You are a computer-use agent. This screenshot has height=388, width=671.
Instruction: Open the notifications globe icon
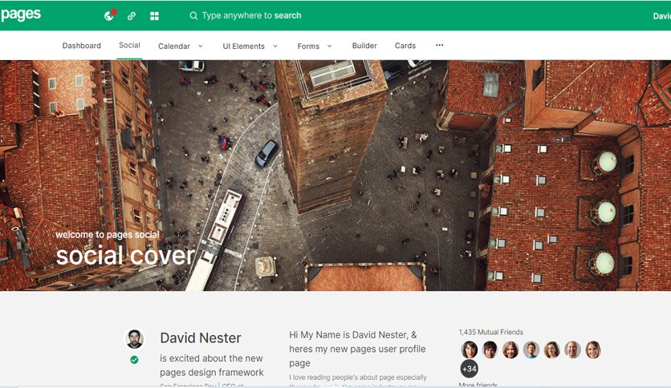(109, 16)
